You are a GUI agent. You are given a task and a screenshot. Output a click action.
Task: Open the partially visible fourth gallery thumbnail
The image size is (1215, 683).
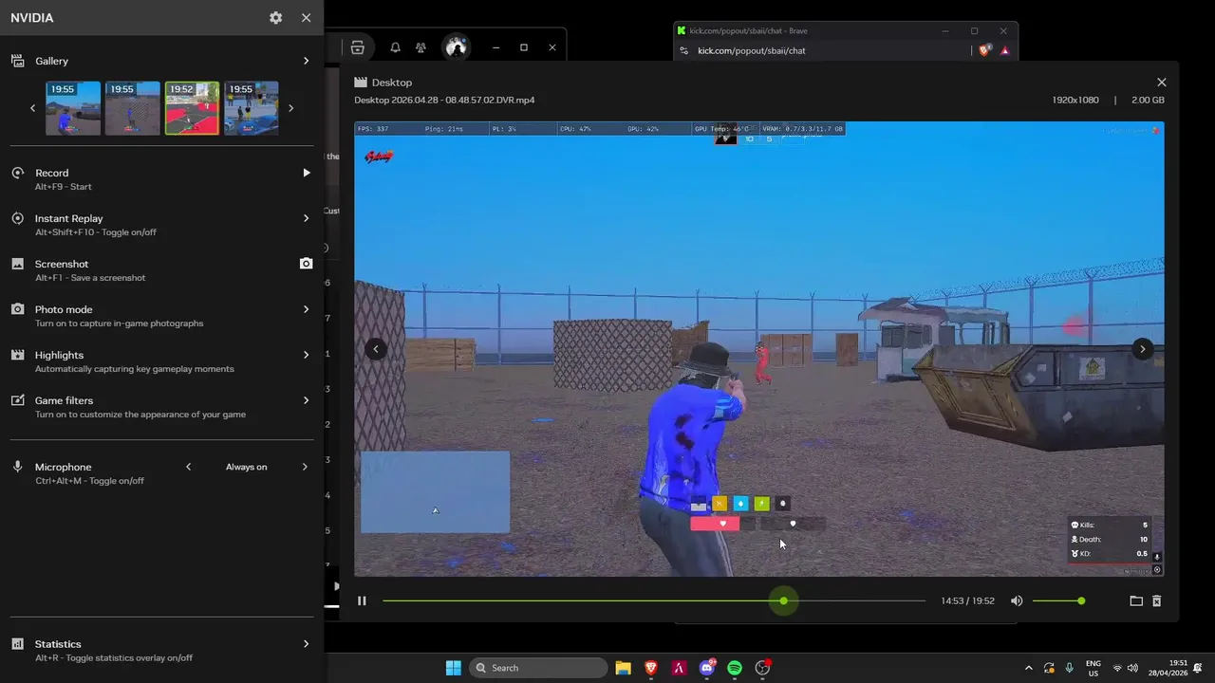(x=252, y=108)
